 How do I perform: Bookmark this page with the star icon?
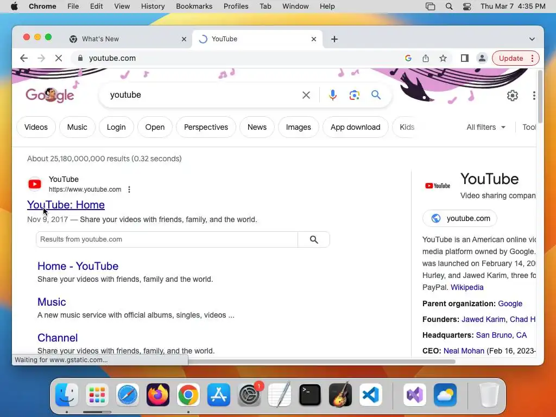(443, 58)
